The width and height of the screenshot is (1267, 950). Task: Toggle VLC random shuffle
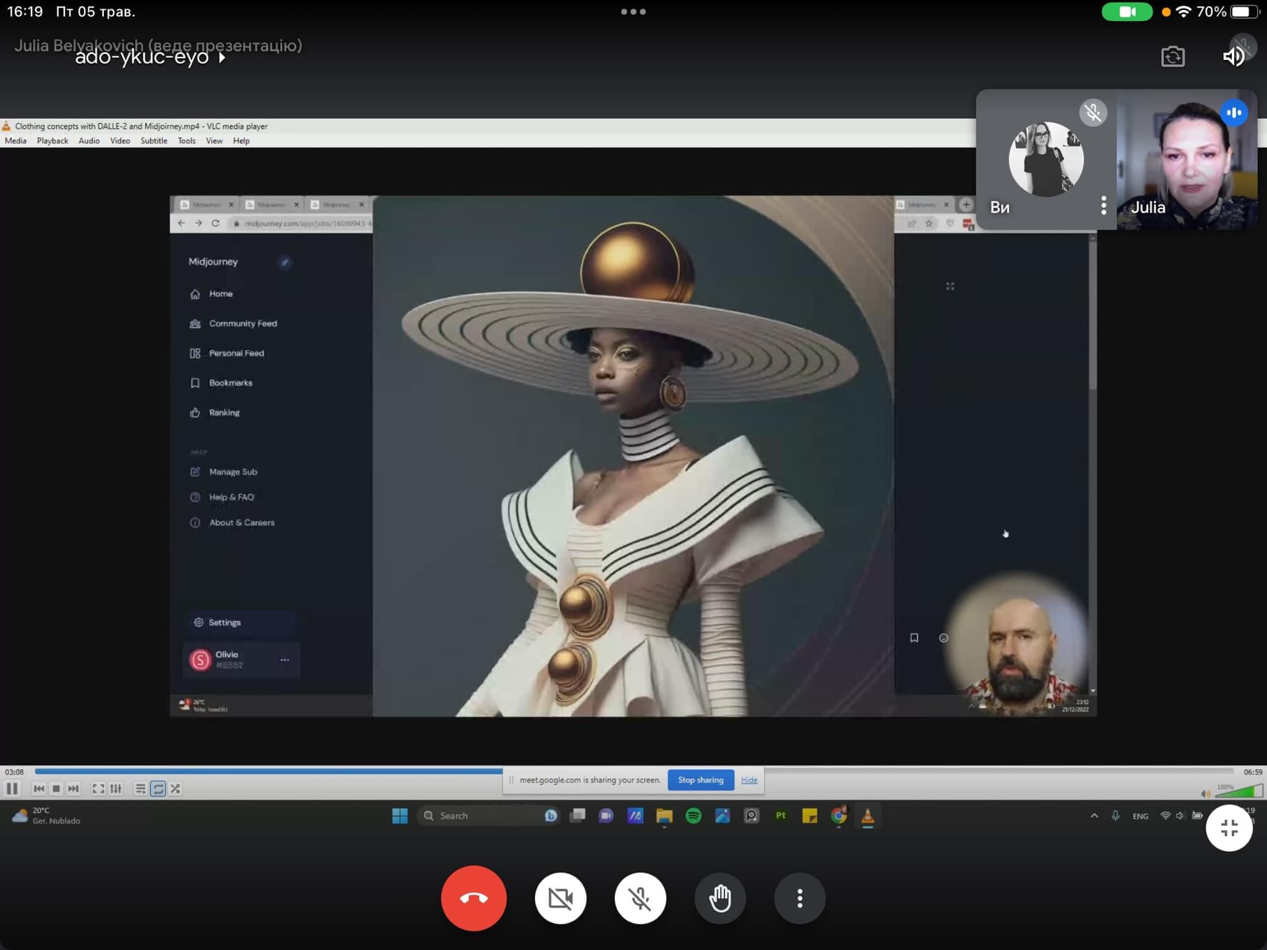click(176, 789)
